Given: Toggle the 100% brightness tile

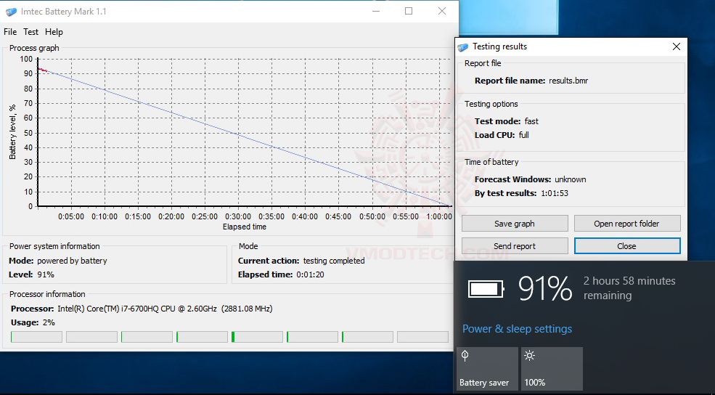Looking at the screenshot, I should click(552, 369).
